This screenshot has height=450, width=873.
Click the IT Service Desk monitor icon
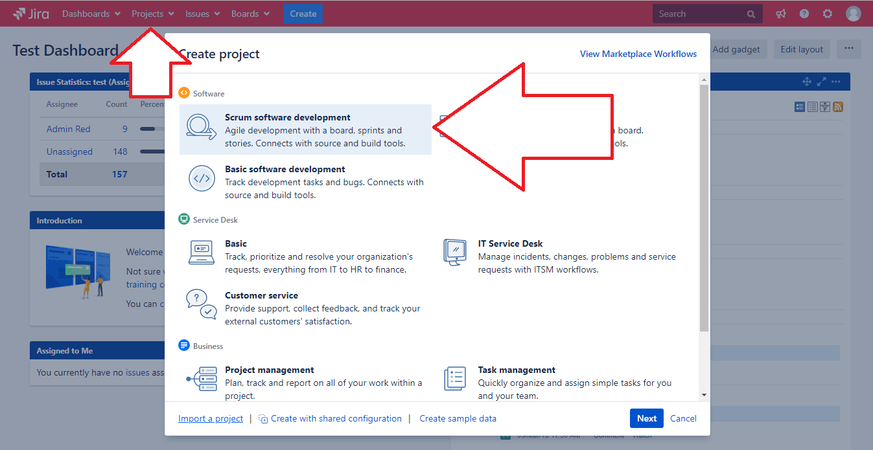pos(454,253)
